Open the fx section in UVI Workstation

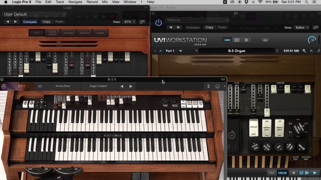311,51
